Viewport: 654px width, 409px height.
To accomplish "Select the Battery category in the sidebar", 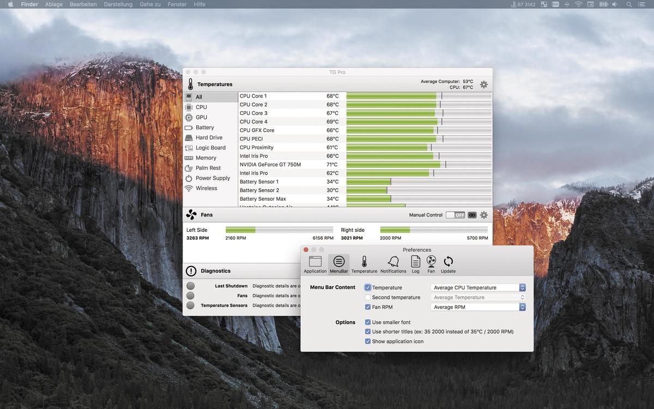I will pos(211,128).
